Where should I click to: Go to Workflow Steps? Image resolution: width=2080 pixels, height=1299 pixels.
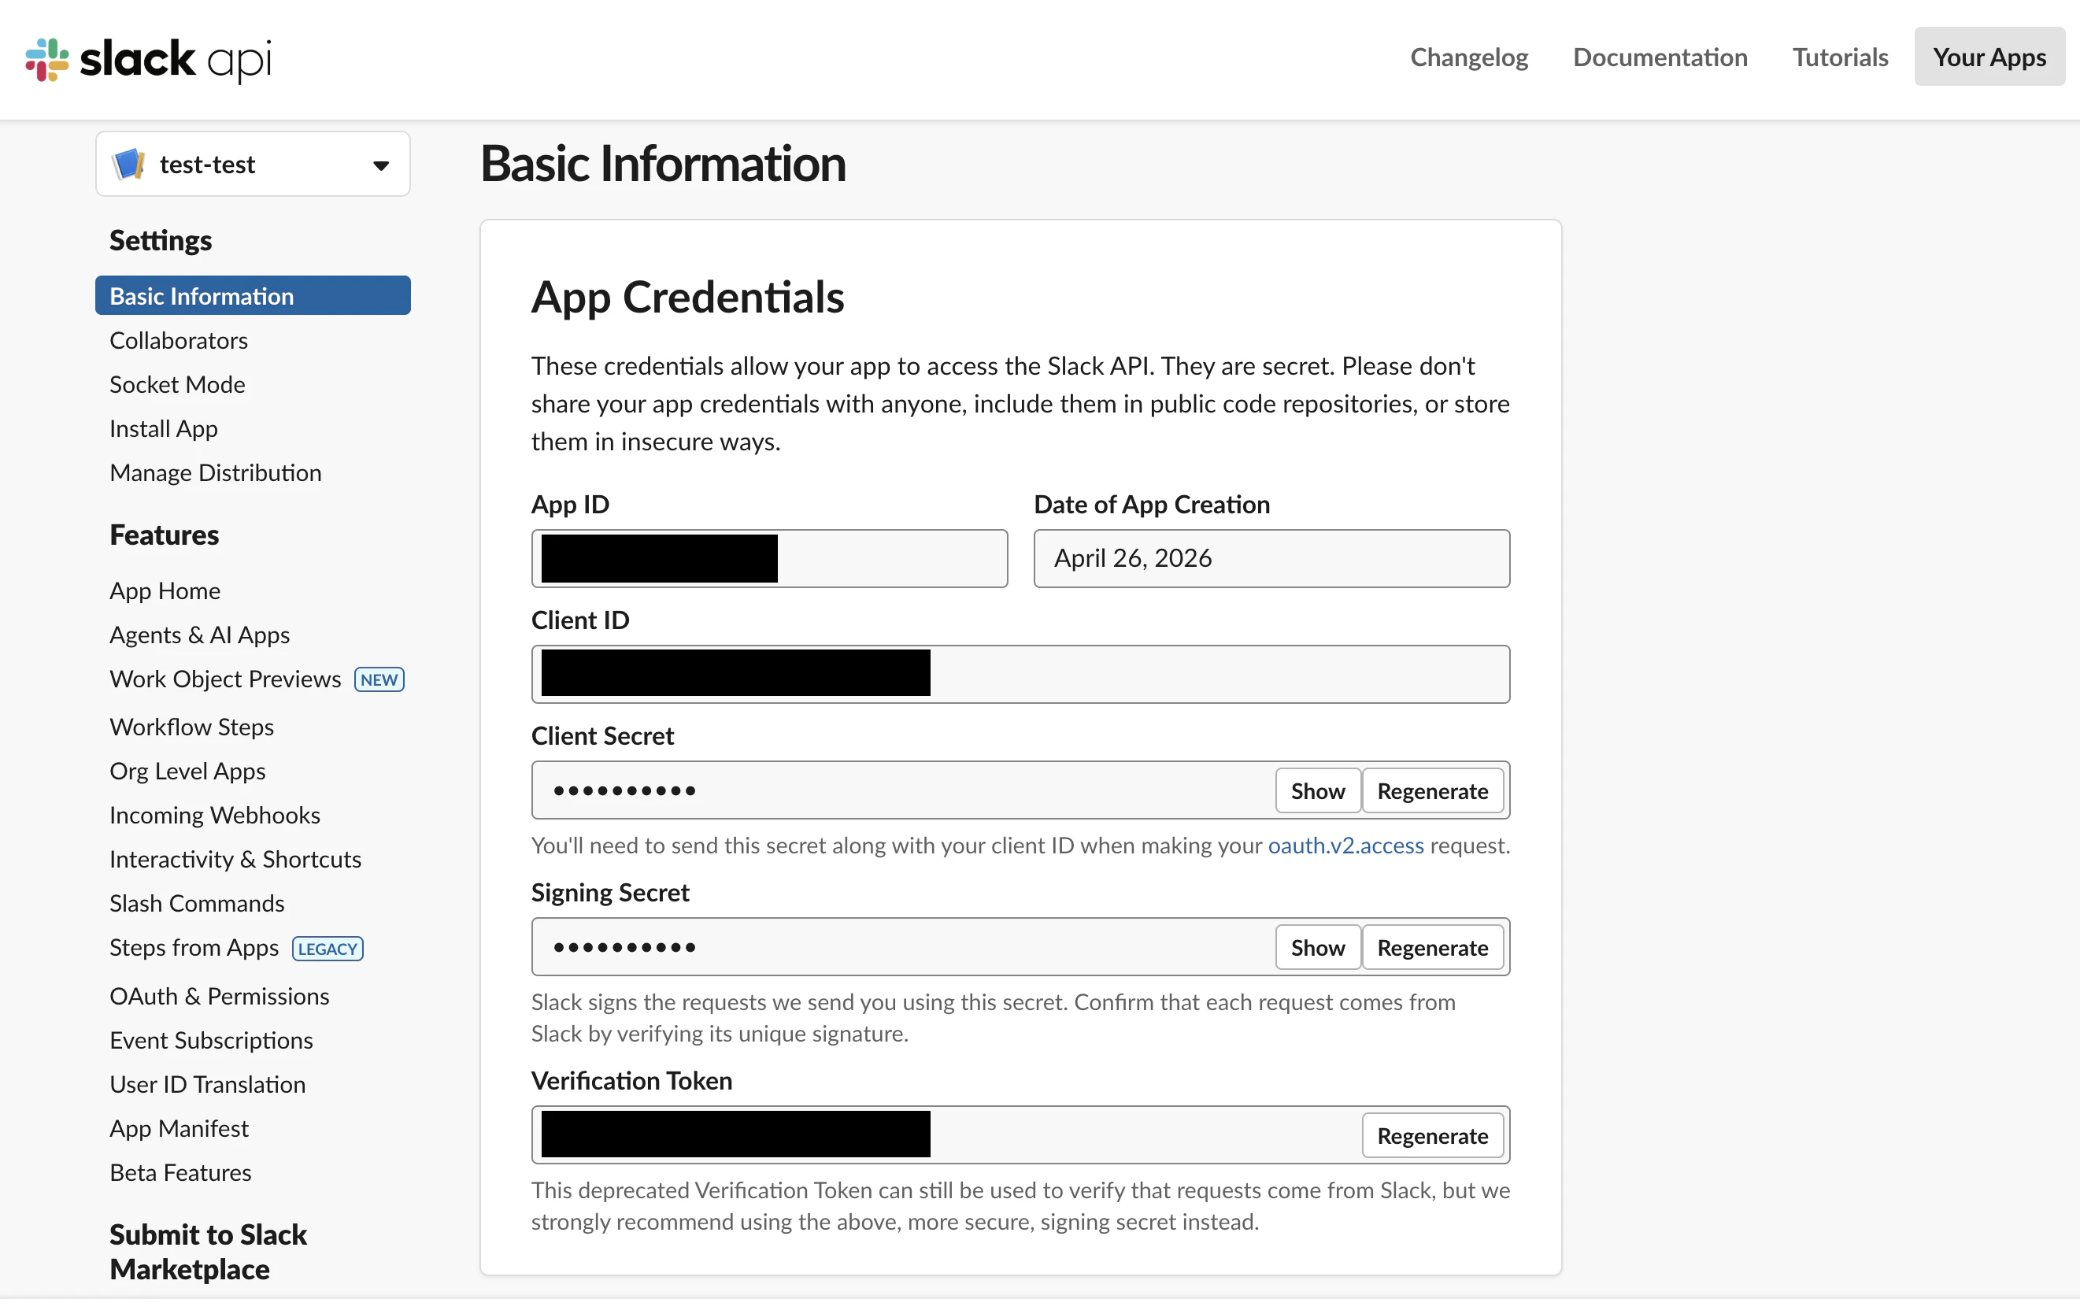tap(191, 727)
